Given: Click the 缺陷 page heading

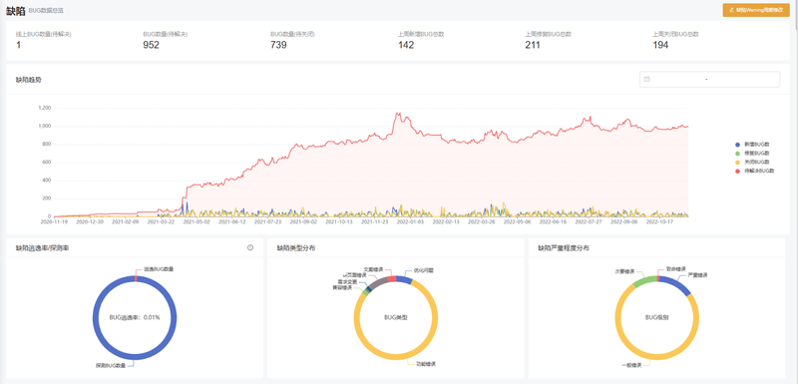Looking at the screenshot, I should [16, 10].
